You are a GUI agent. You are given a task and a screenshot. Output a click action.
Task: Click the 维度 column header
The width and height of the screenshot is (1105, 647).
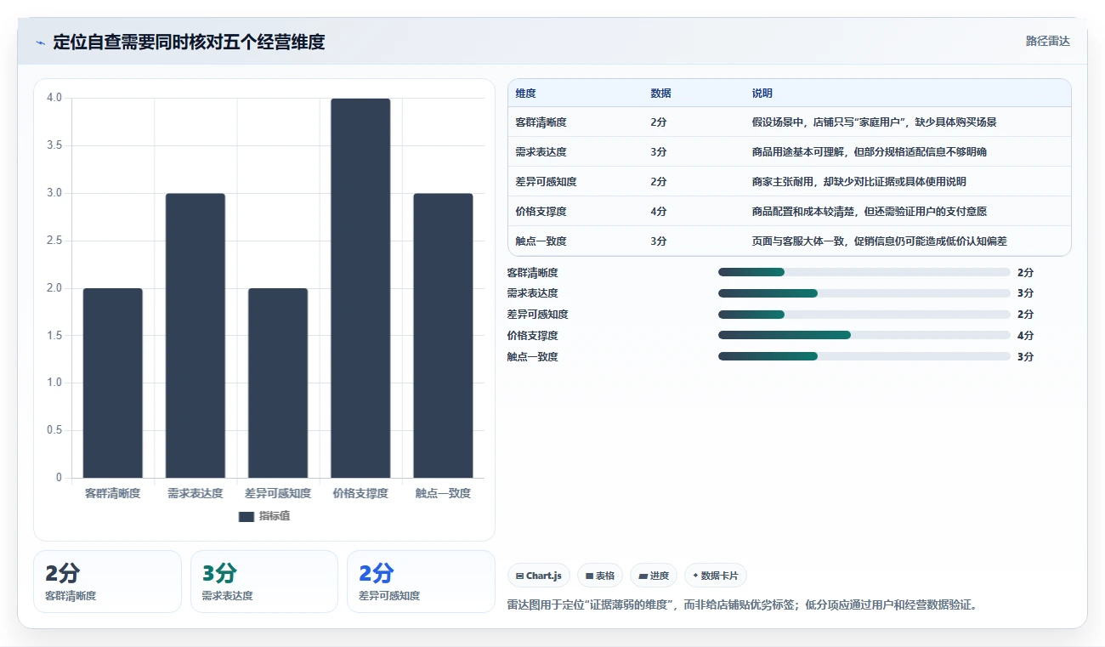click(x=526, y=94)
